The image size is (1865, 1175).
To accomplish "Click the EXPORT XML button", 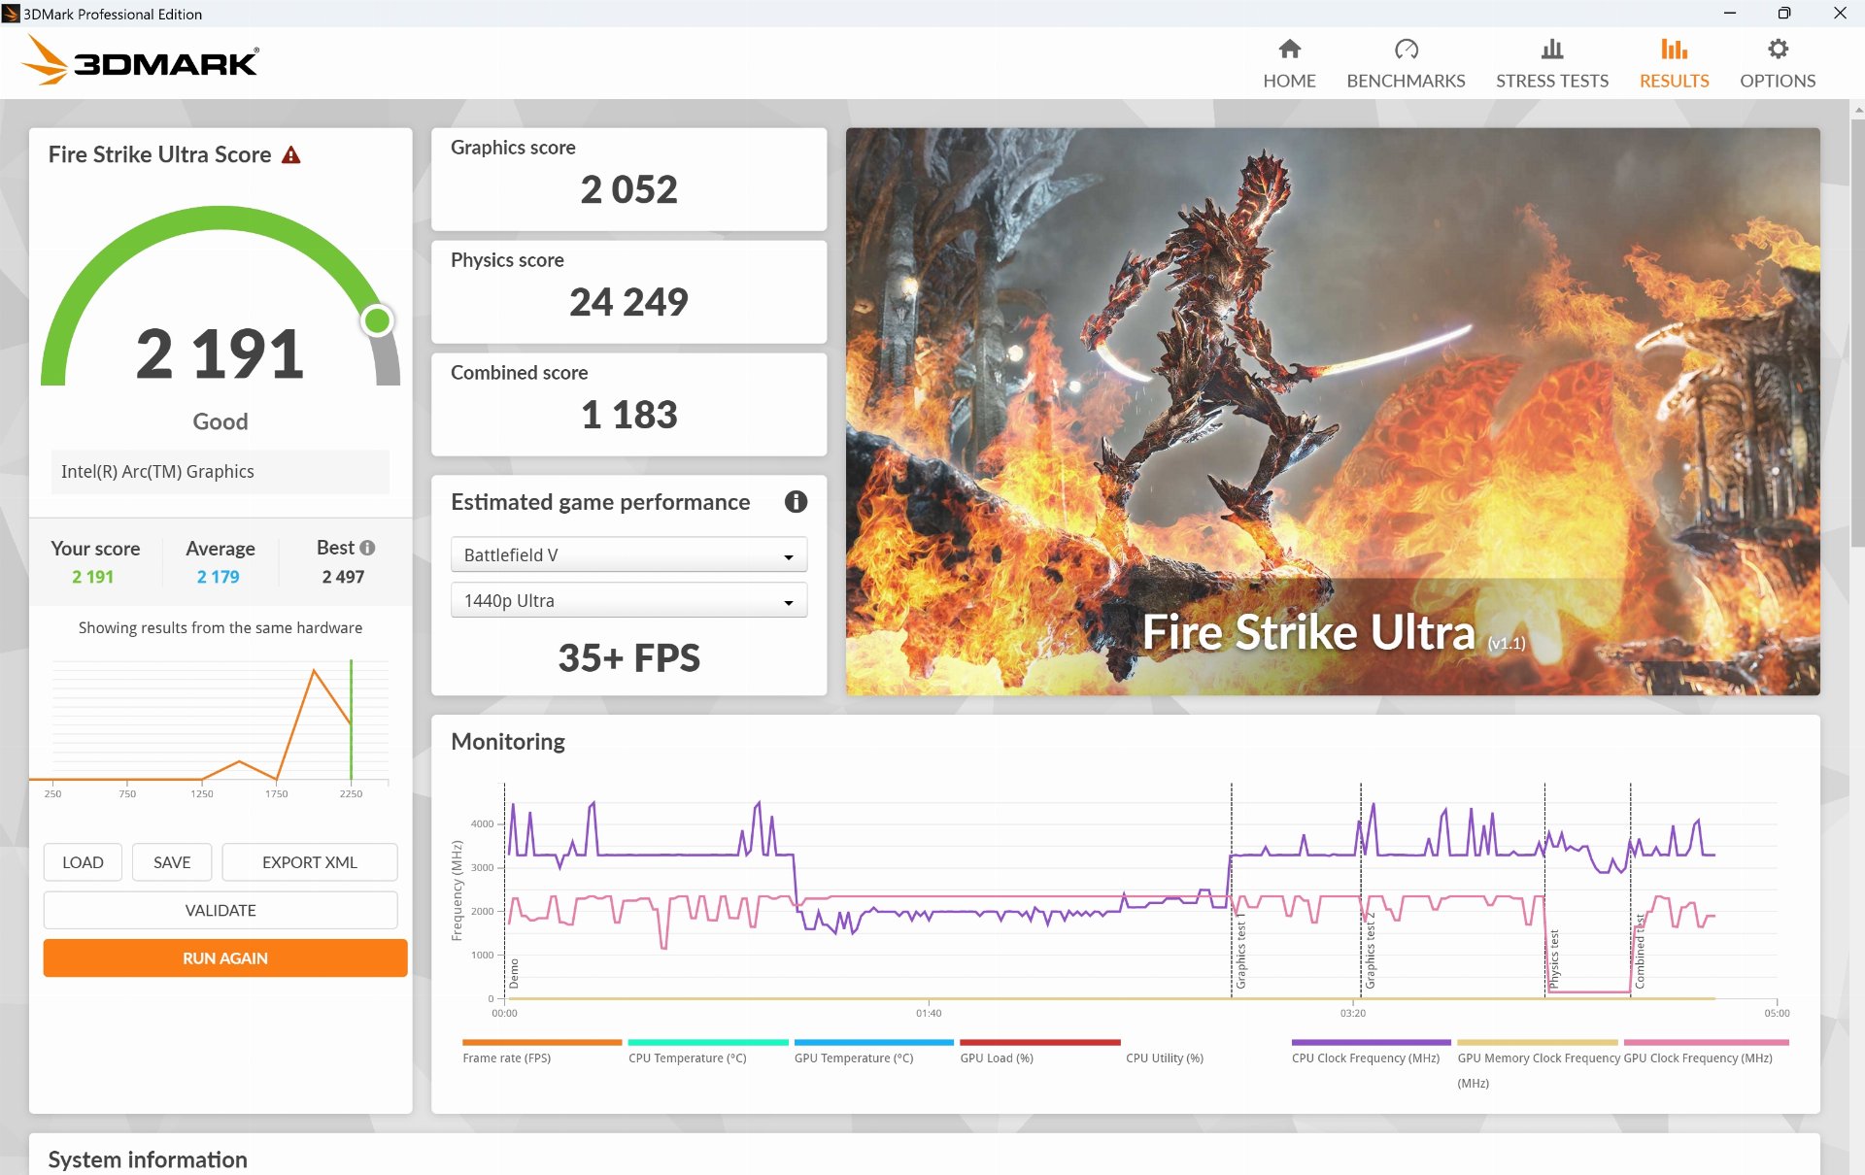I will tap(309, 862).
